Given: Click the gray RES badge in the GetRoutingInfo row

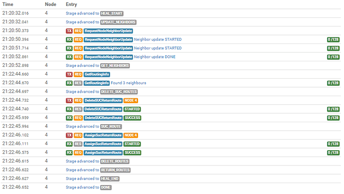Looking at the screenshot, I should click(x=78, y=83).
